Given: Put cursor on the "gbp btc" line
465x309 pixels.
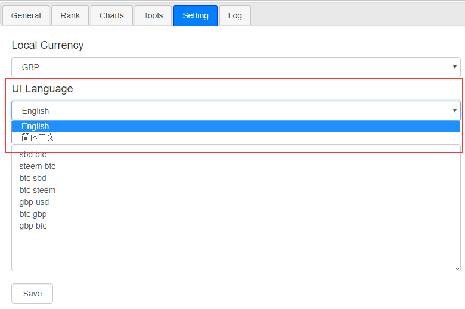Looking at the screenshot, I should (33, 226).
